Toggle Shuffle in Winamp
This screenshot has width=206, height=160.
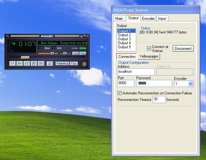pyautogui.click(x=62, y=63)
